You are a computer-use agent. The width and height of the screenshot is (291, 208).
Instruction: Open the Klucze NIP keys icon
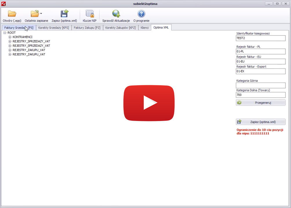click(89, 14)
